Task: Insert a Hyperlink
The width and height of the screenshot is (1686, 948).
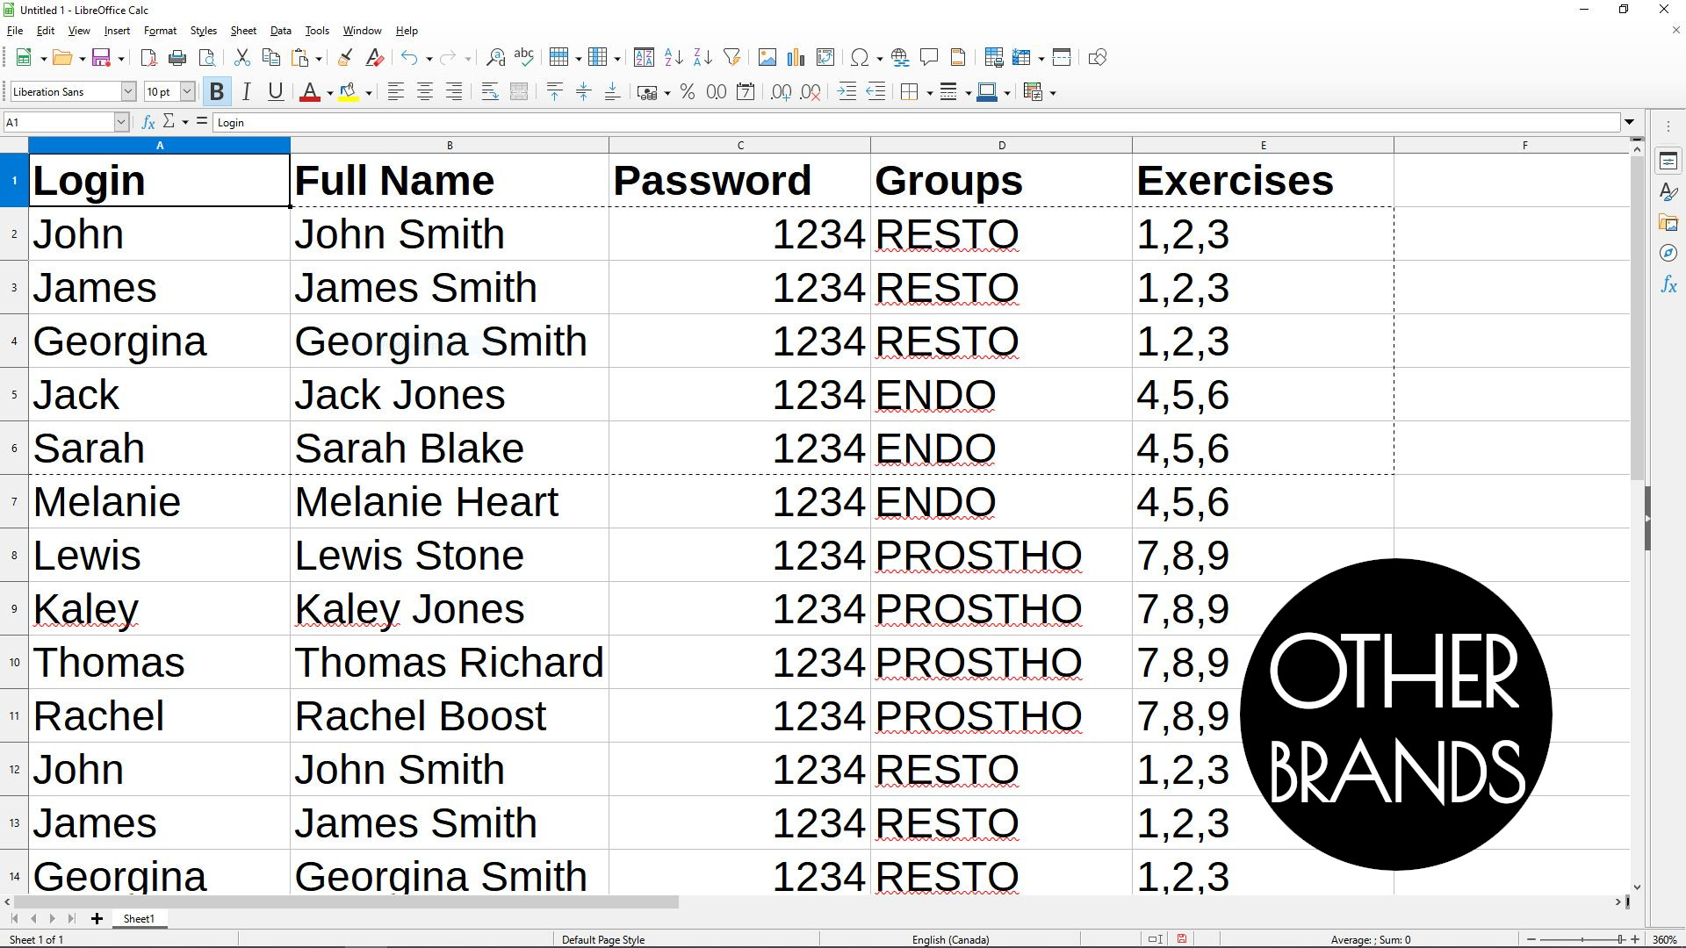Action: tap(900, 58)
